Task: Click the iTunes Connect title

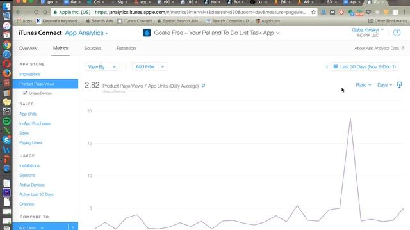Action: pos(40,33)
